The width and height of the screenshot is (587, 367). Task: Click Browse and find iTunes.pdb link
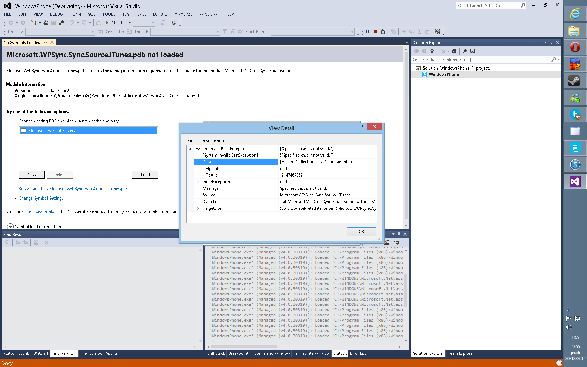[x=75, y=189]
